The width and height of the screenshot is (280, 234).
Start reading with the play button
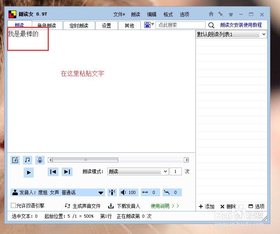29,173
